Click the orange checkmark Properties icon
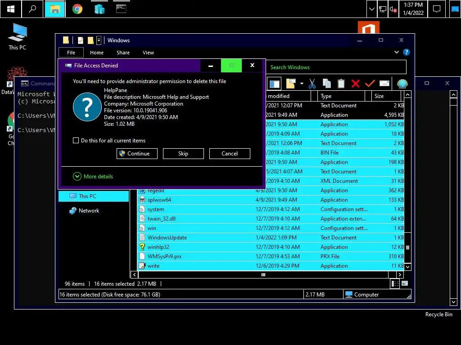The width and height of the screenshot is (461, 345). pos(370,84)
